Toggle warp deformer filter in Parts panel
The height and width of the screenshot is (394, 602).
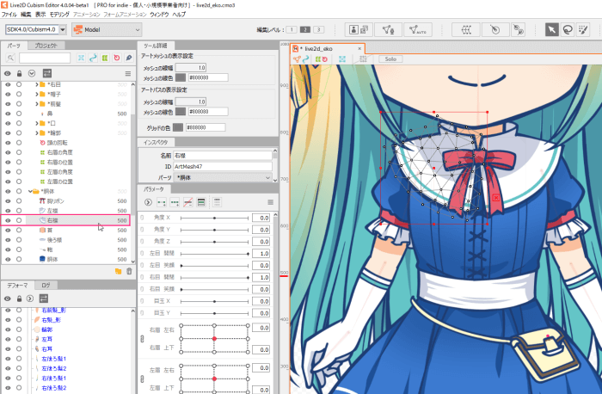pos(105,58)
